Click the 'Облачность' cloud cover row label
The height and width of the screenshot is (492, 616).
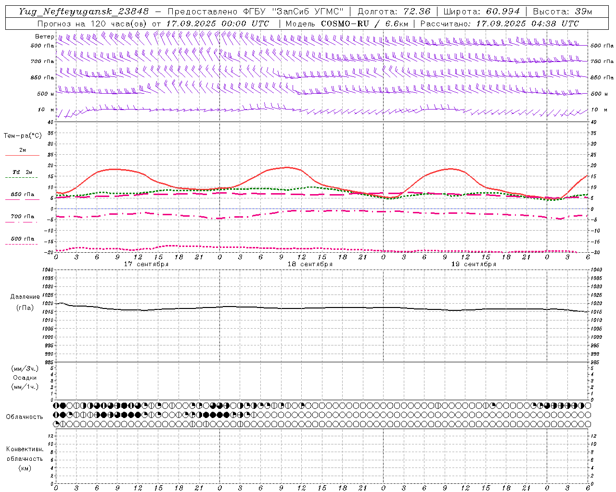coord(25,417)
